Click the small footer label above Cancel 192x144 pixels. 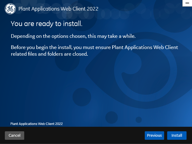[x=36, y=124]
